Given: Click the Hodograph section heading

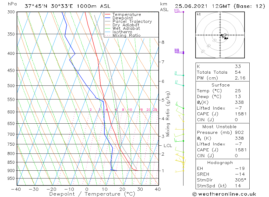Looking at the screenshot, I should 220,163.
